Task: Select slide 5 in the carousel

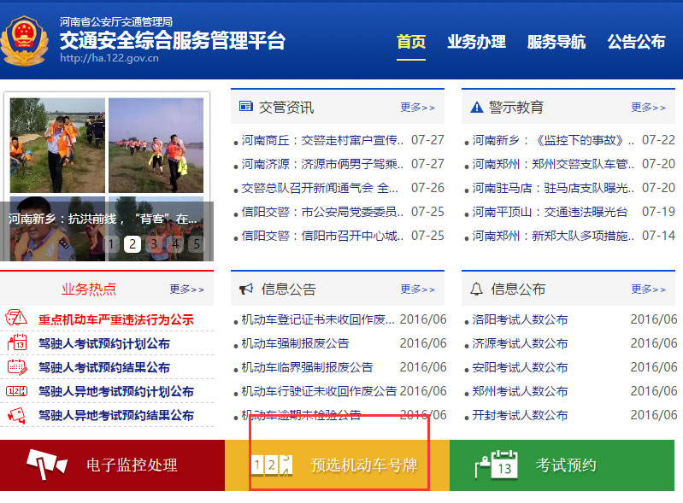Action: point(197,244)
